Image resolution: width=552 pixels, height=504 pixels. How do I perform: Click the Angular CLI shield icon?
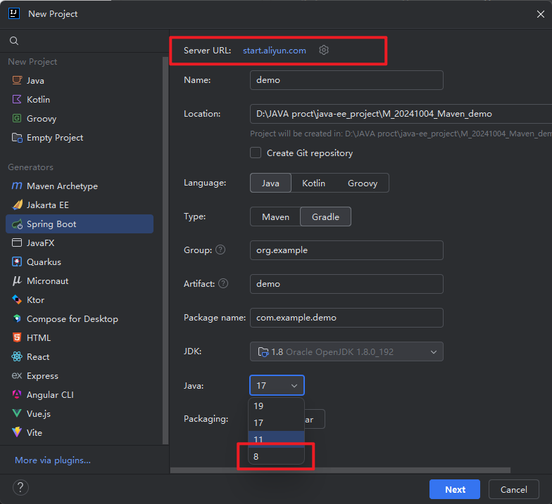tap(17, 394)
